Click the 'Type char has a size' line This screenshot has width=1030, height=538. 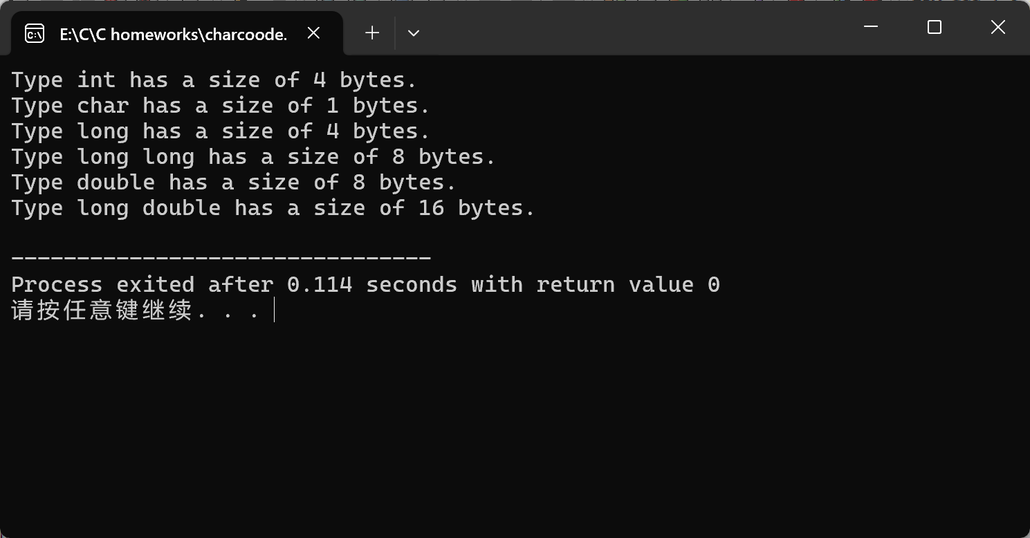coord(221,106)
